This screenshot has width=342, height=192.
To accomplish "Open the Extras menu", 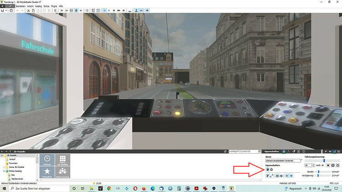I will click(x=47, y=6).
